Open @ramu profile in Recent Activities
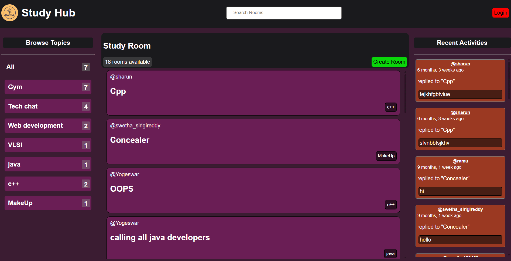 tap(460, 161)
